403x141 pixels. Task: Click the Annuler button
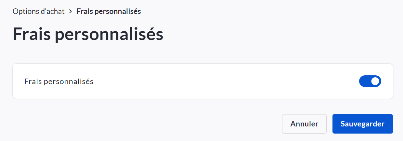[x=304, y=124]
